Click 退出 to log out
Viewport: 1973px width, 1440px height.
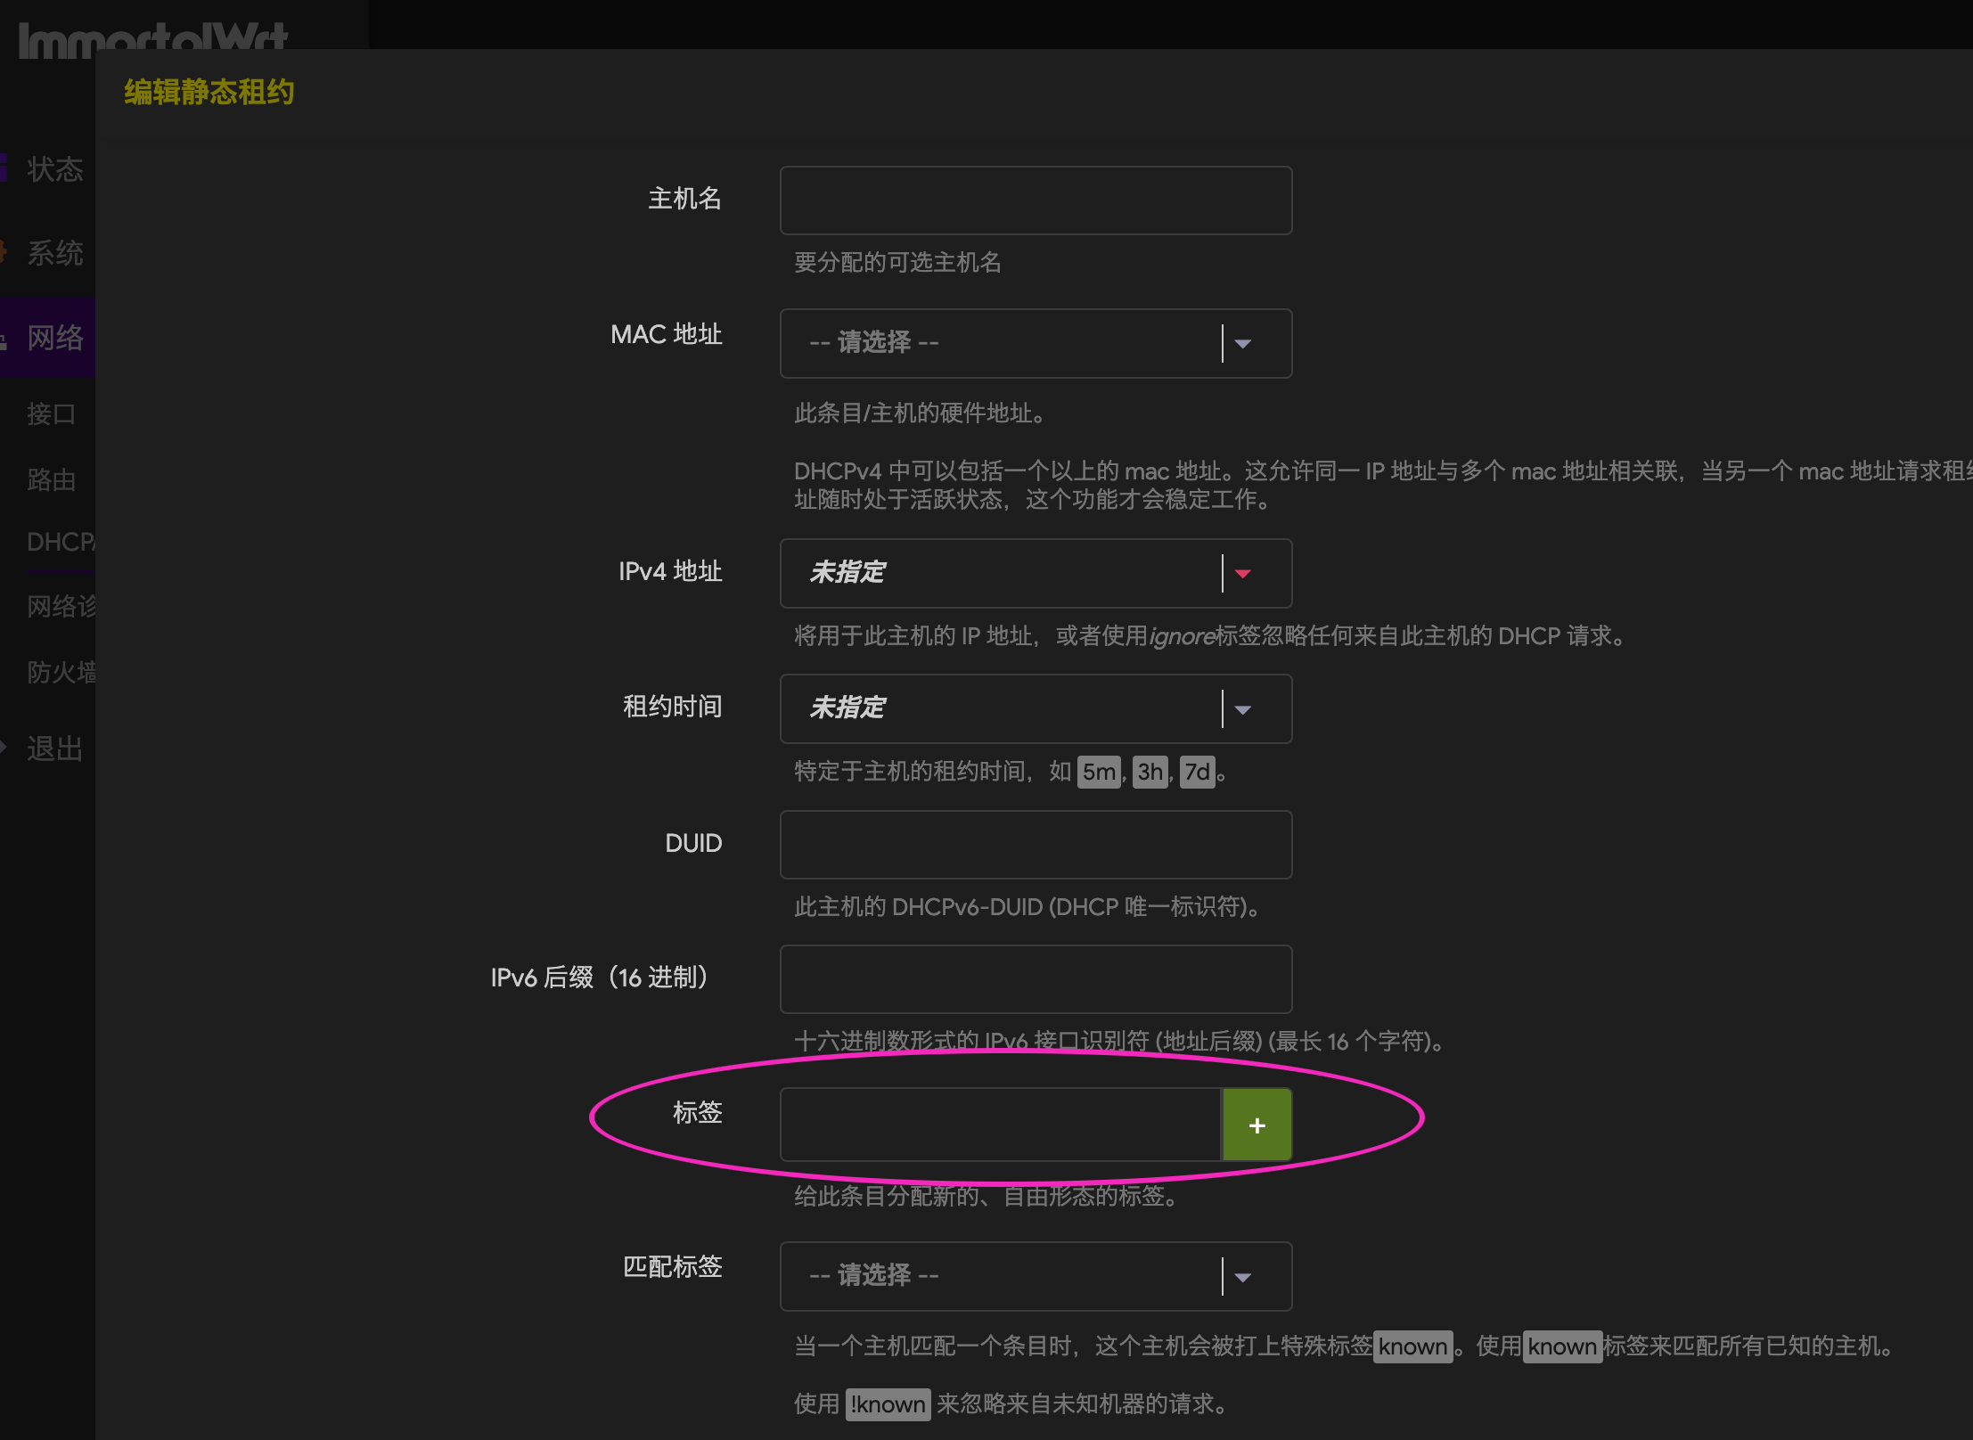pyautogui.click(x=54, y=749)
